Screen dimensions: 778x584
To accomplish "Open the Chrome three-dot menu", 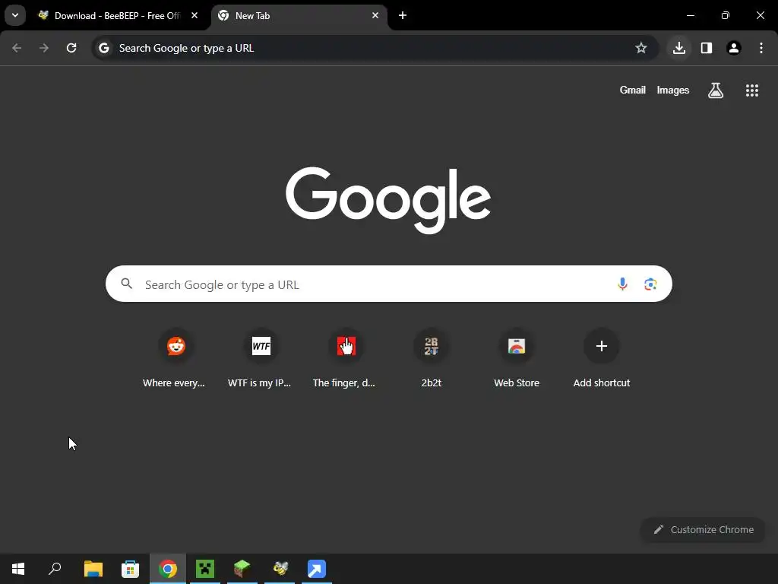I will pos(761,48).
